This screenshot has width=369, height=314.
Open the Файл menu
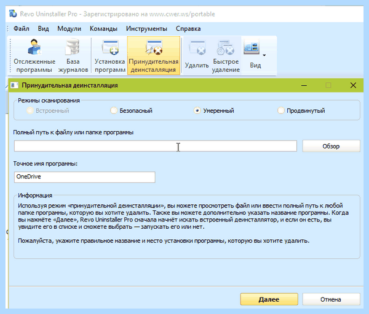[21, 29]
